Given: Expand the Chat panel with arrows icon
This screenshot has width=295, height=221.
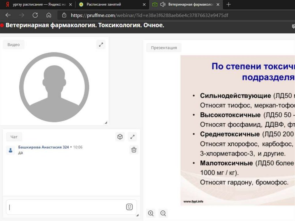Looking at the screenshot, I should [132, 137].
